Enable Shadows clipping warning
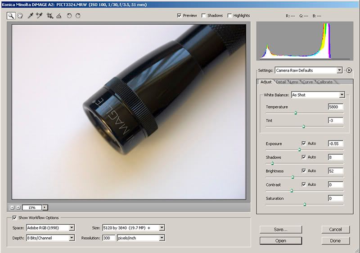 point(203,16)
